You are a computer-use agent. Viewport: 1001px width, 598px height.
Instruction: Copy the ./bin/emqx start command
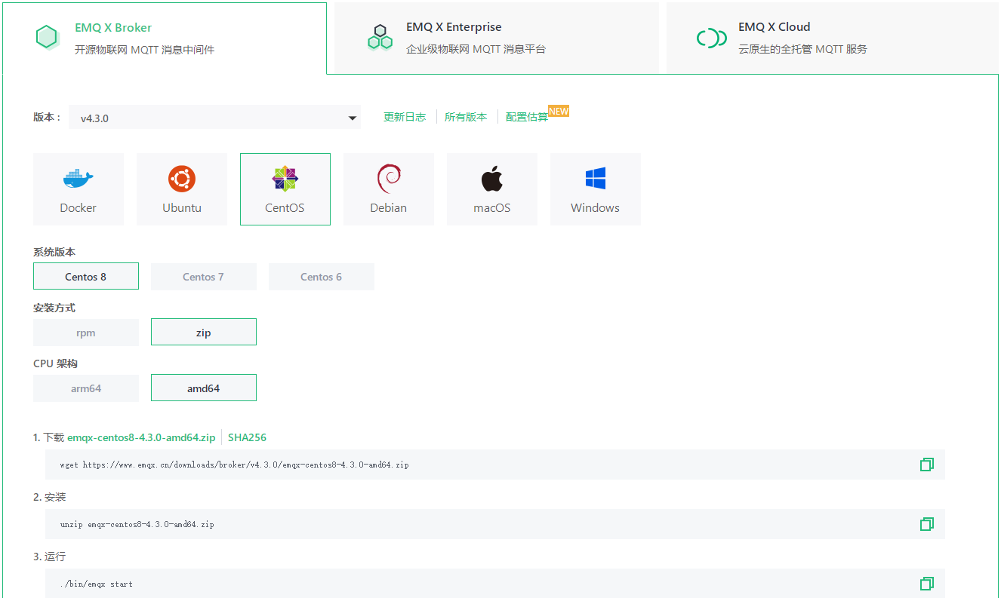click(927, 584)
